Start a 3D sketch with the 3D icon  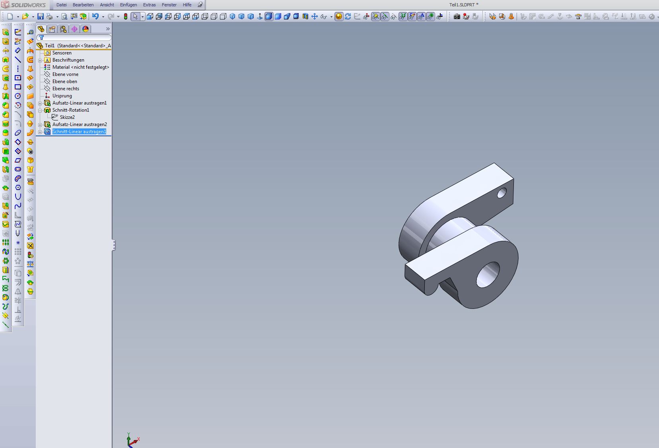tap(18, 41)
